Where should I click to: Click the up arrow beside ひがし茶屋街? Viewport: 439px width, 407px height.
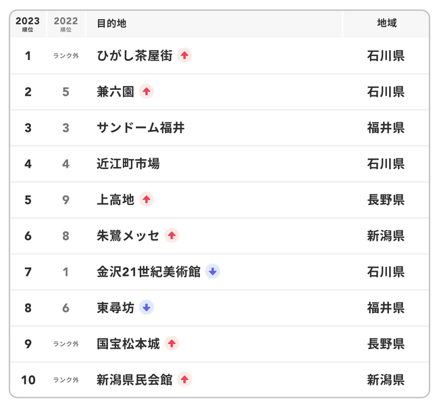click(185, 55)
